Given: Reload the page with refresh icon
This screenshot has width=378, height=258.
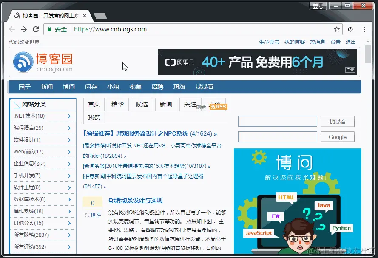Looking at the screenshot, I should (x=36, y=29).
